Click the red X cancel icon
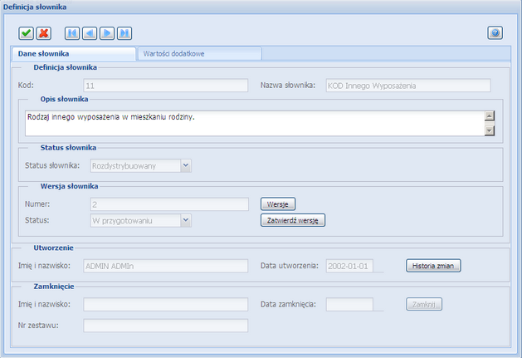Viewport: 522px width, 358px height. [x=43, y=33]
